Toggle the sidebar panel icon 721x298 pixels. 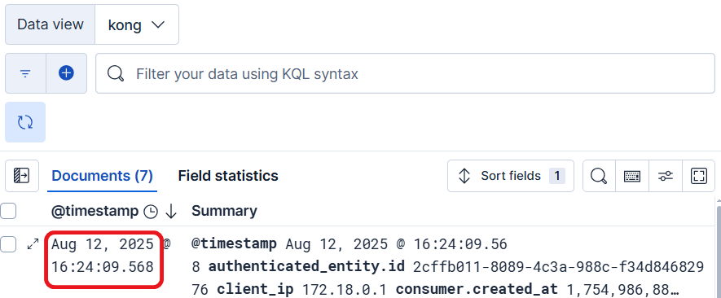point(22,176)
